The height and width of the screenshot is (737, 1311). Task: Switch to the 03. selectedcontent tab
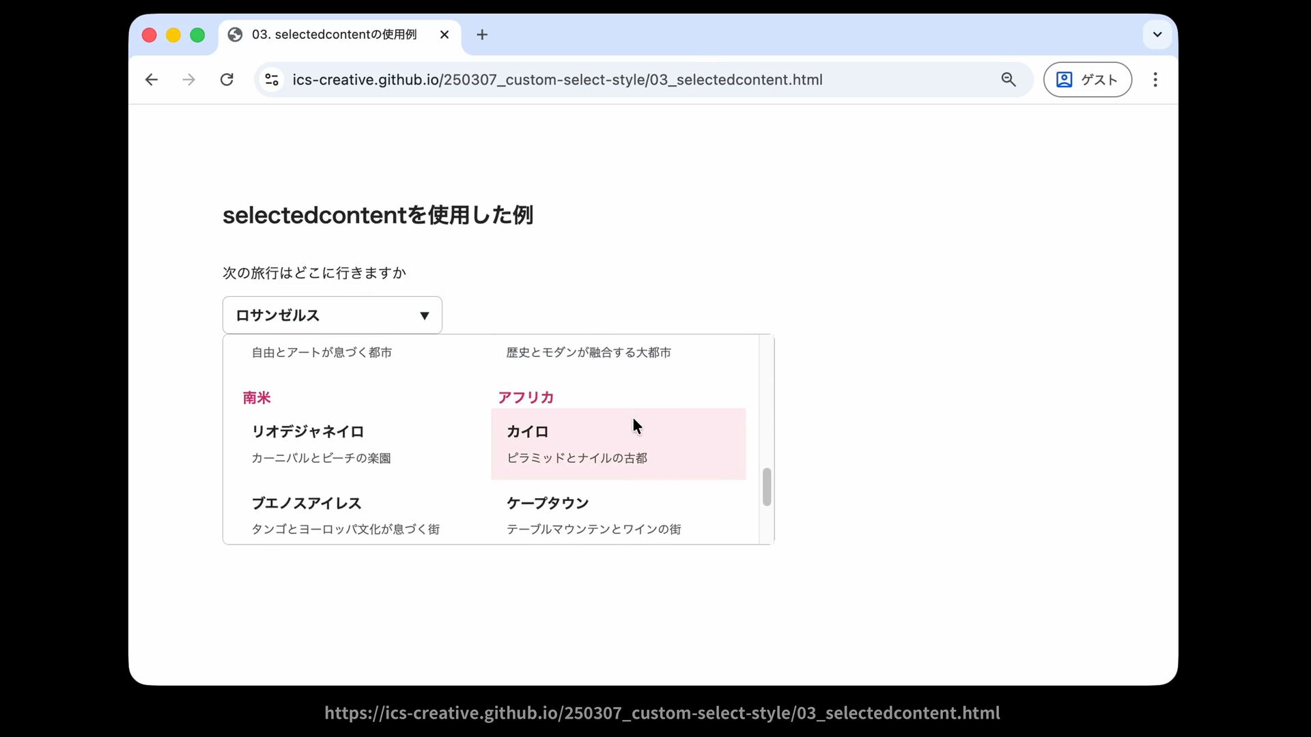pos(334,35)
